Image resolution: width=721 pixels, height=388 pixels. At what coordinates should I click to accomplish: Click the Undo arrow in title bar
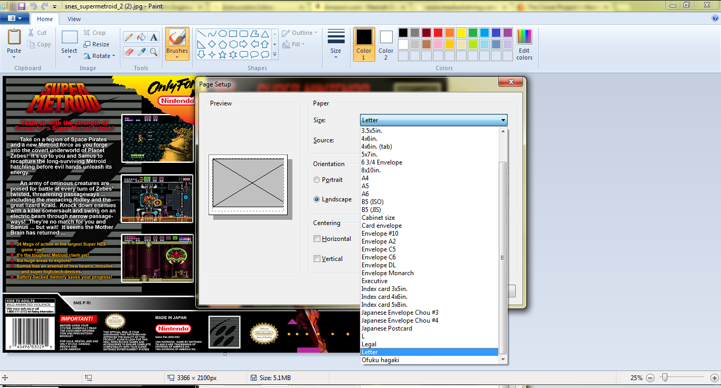(x=33, y=6)
